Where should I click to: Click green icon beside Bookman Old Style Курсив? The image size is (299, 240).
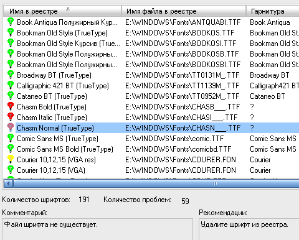coord(11,43)
